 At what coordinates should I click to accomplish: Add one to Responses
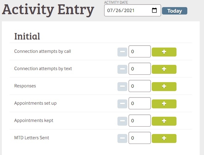click(164, 86)
